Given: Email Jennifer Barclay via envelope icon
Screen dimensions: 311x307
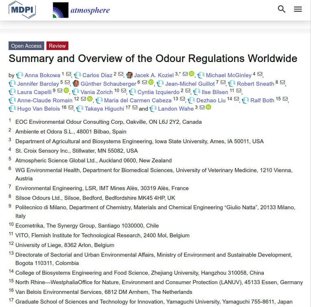Looking at the screenshot, I should (67, 82).
